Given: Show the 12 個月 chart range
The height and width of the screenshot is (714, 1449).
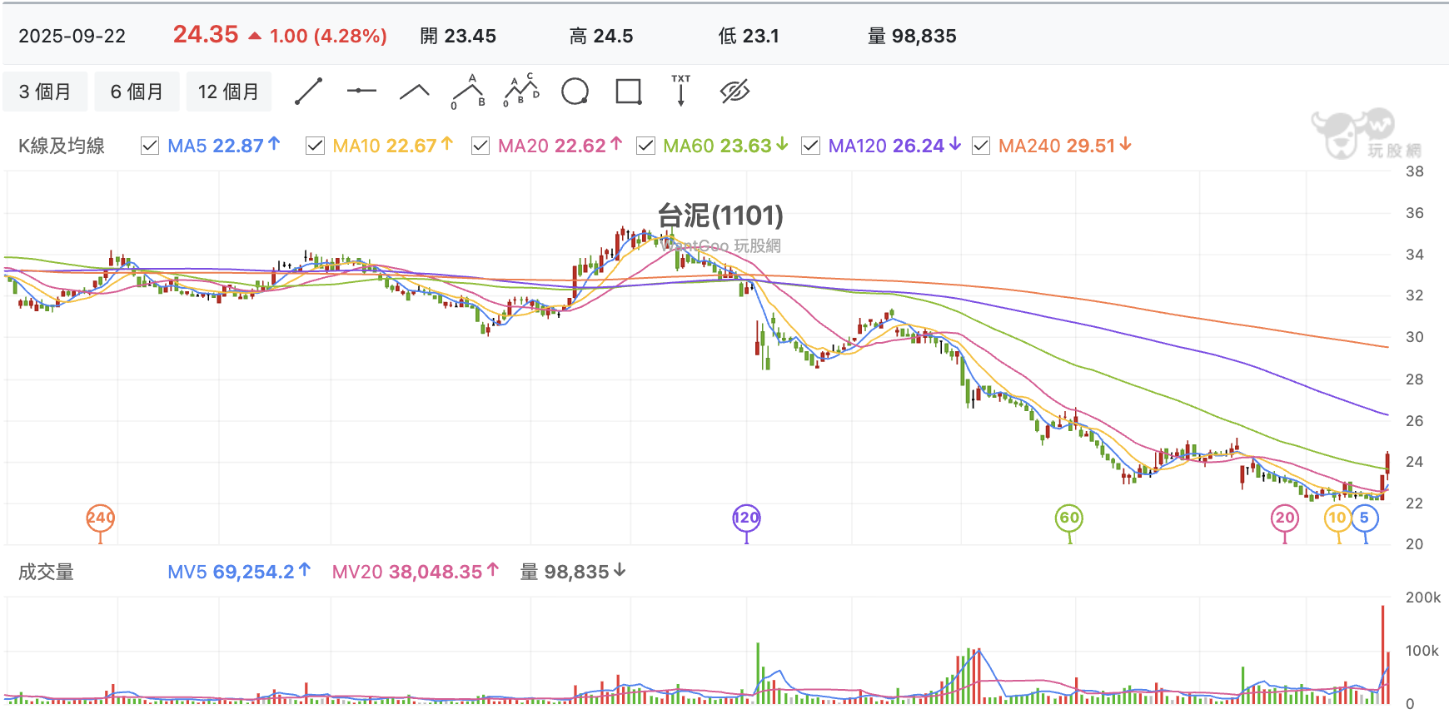Looking at the screenshot, I should point(229,92).
